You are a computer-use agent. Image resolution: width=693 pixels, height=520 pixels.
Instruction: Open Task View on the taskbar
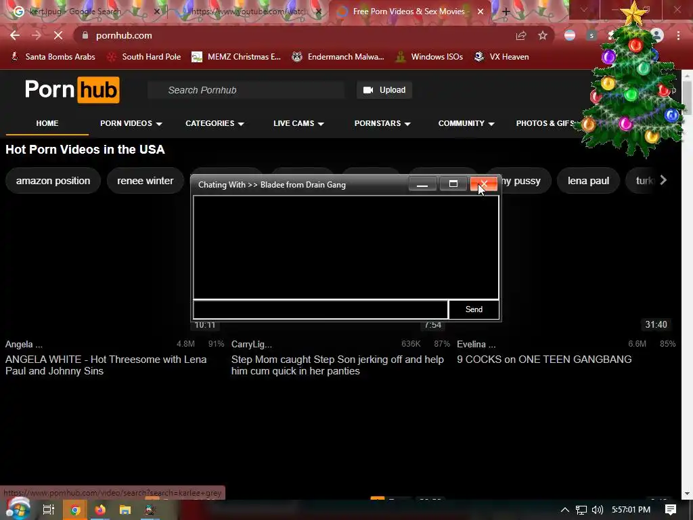click(49, 510)
